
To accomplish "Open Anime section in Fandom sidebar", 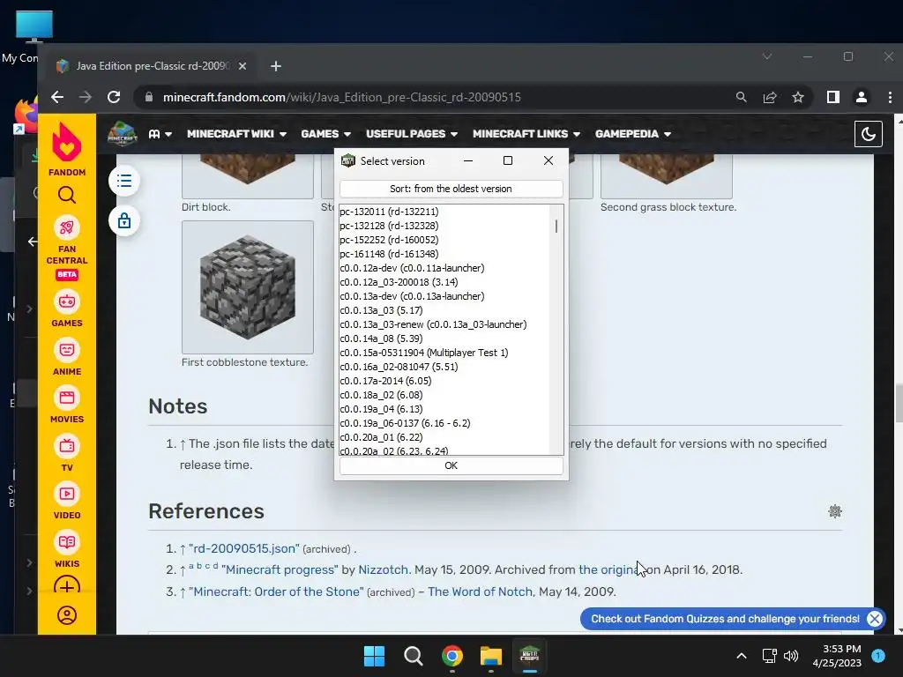I will [67, 358].
